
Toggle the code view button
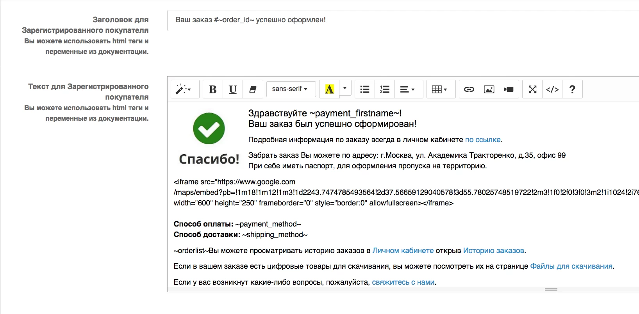(552, 89)
